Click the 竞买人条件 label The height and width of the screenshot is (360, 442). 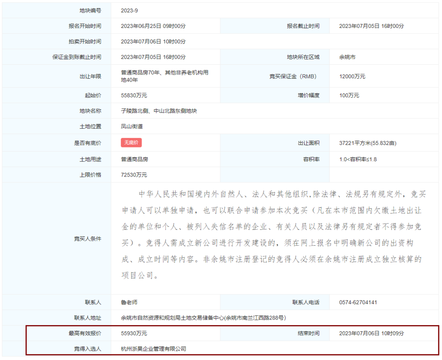(x=88, y=239)
